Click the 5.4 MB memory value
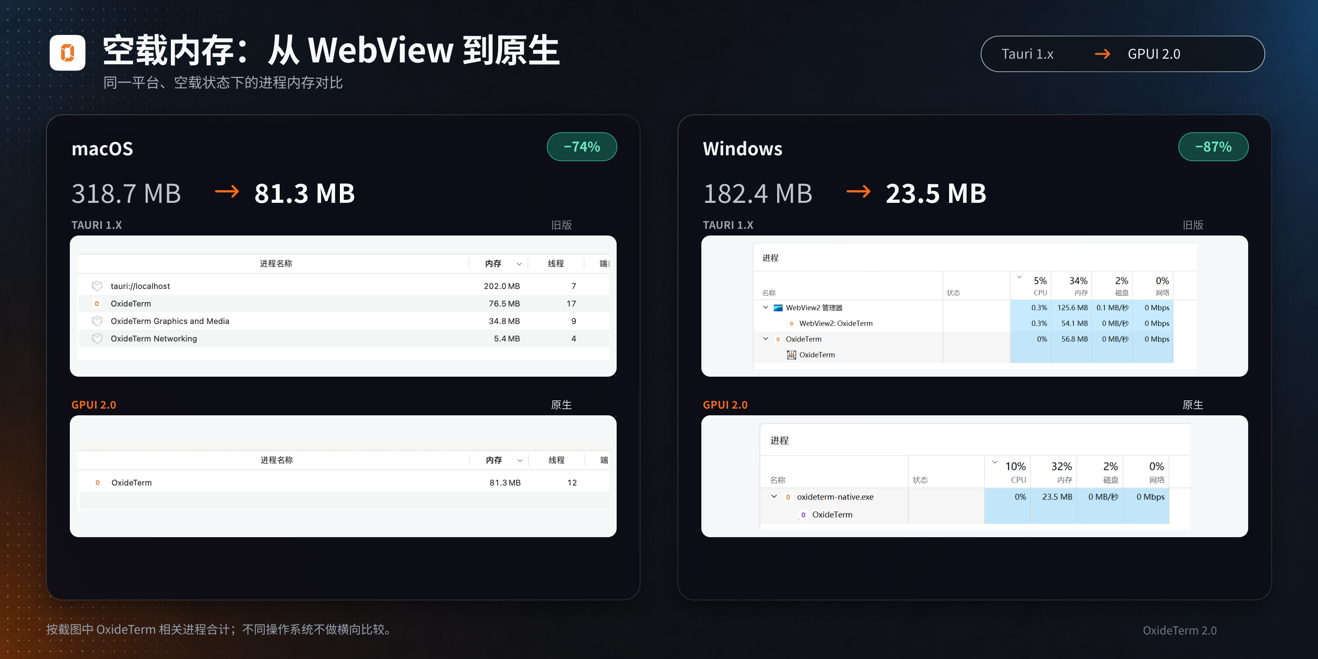The width and height of the screenshot is (1318, 659). (x=507, y=338)
